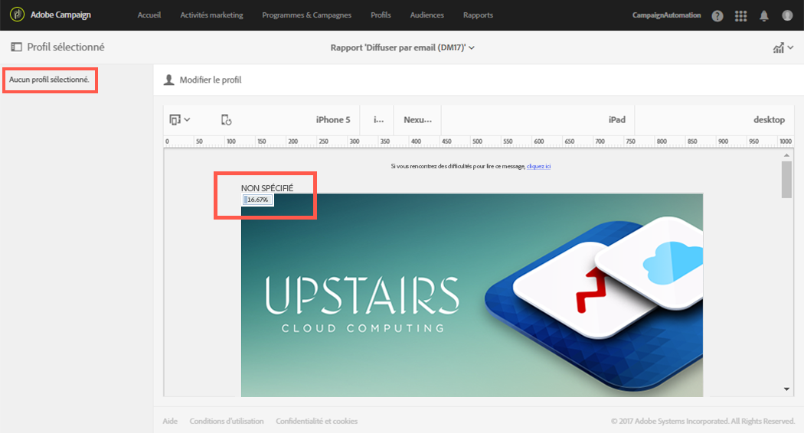Expand the chevron next to the chart icon

click(x=791, y=47)
